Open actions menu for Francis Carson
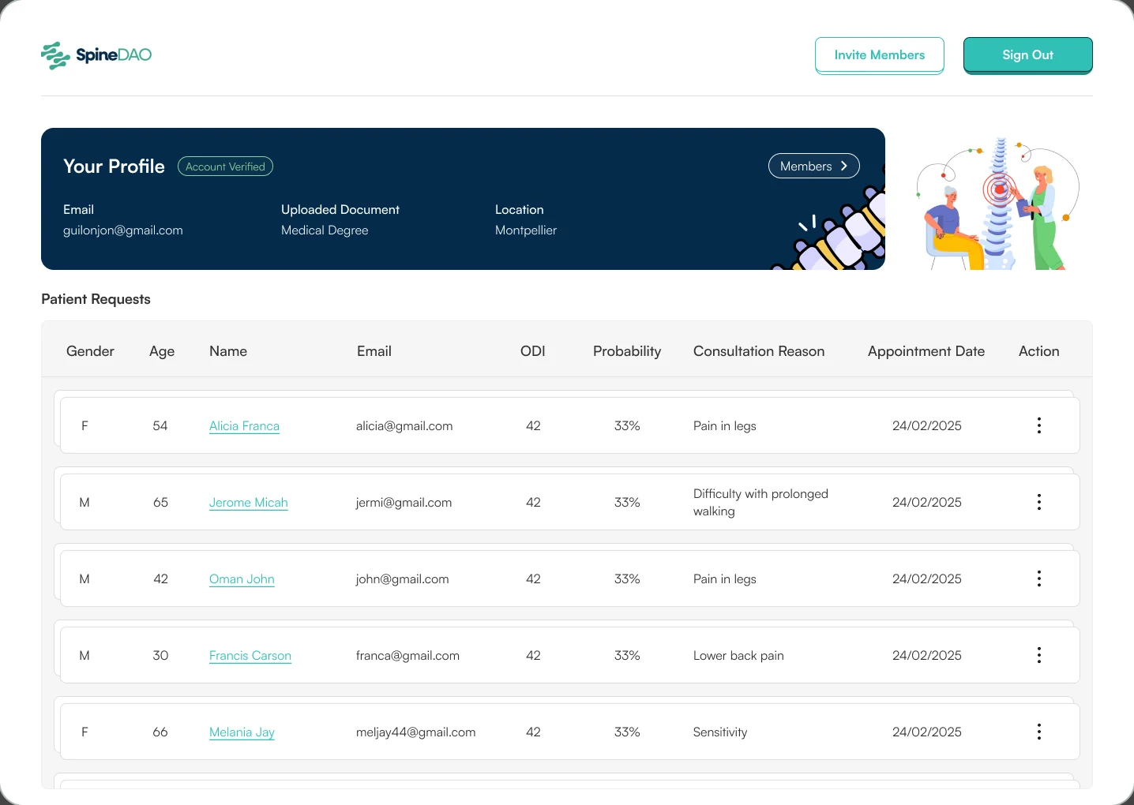Viewport: 1134px width, 805px height. tap(1038, 655)
